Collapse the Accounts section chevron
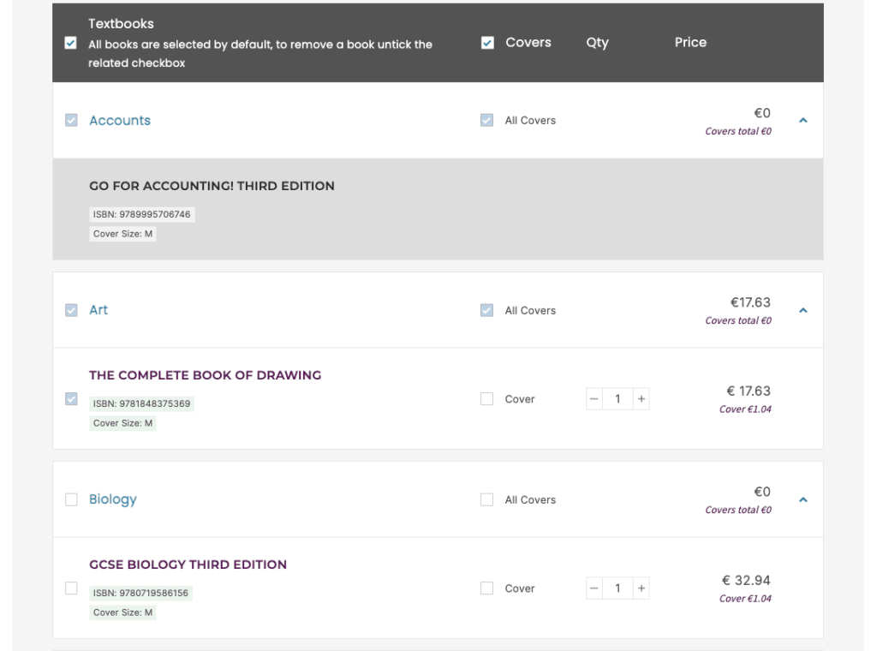Image resolution: width=877 pixels, height=651 pixels. (802, 121)
